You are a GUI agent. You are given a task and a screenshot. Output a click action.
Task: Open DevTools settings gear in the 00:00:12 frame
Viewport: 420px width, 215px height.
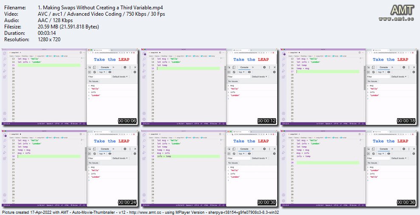264,67
